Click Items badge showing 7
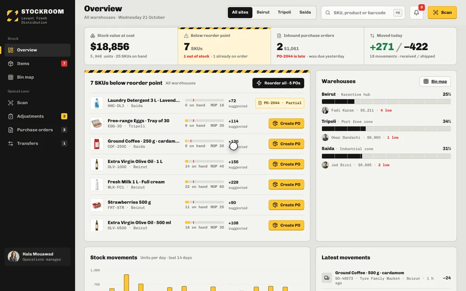The height and width of the screenshot is (291, 466). pos(64,64)
